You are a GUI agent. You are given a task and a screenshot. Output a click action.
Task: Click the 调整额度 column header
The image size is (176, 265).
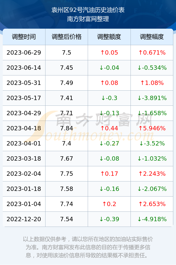tap(109, 37)
